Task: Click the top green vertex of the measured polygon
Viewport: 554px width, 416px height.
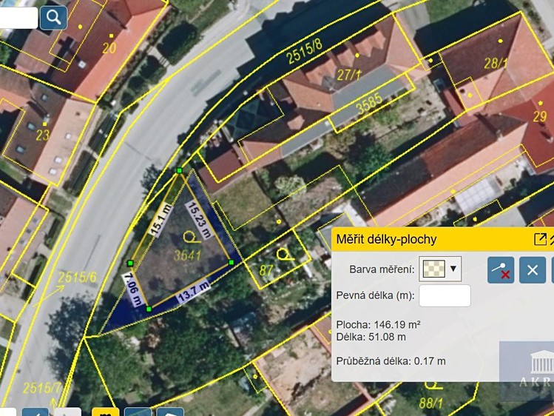Action: click(x=179, y=171)
